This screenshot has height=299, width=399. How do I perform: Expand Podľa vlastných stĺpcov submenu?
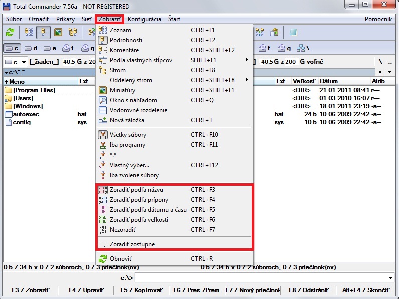coord(174,60)
